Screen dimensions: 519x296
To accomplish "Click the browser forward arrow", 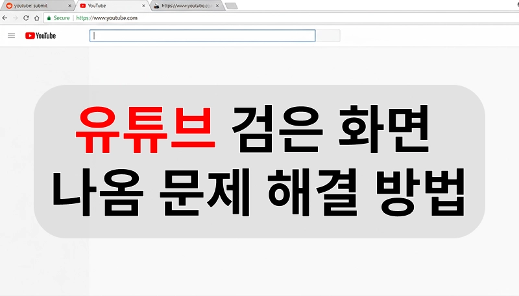I will click(x=15, y=18).
